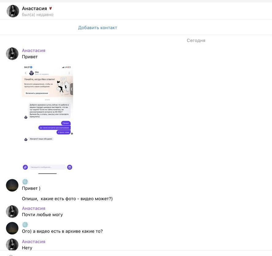Click the был(а) недавно status text
The width and height of the screenshot is (272, 256).
click(37, 14)
